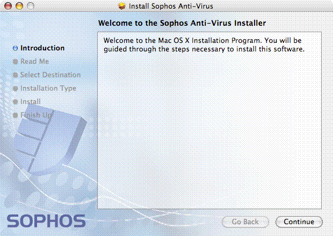This screenshot has height=236, width=333.
Task: Select the Read Me step
Action: point(34,62)
